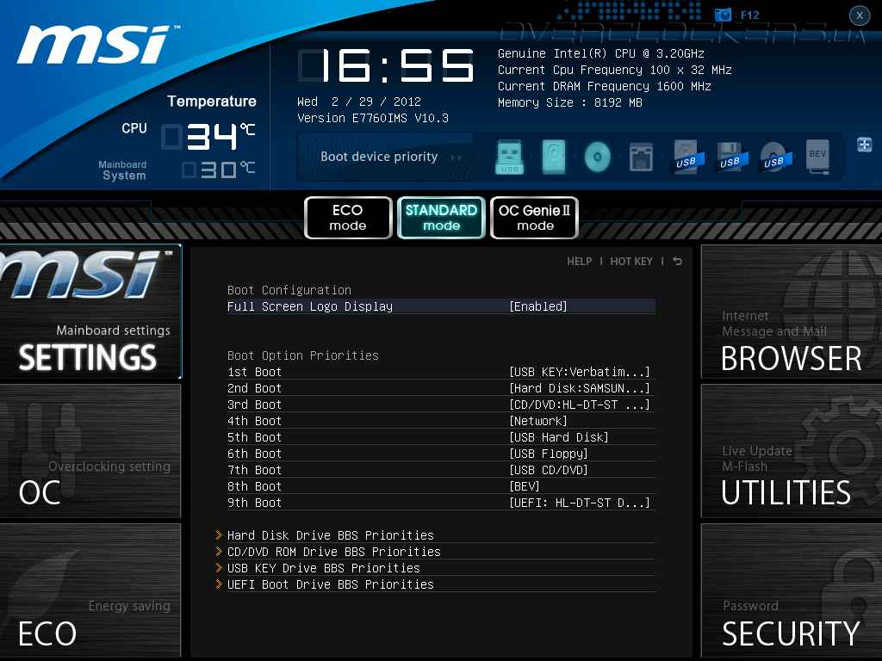Open the ECO energy saving panel

coord(90,590)
